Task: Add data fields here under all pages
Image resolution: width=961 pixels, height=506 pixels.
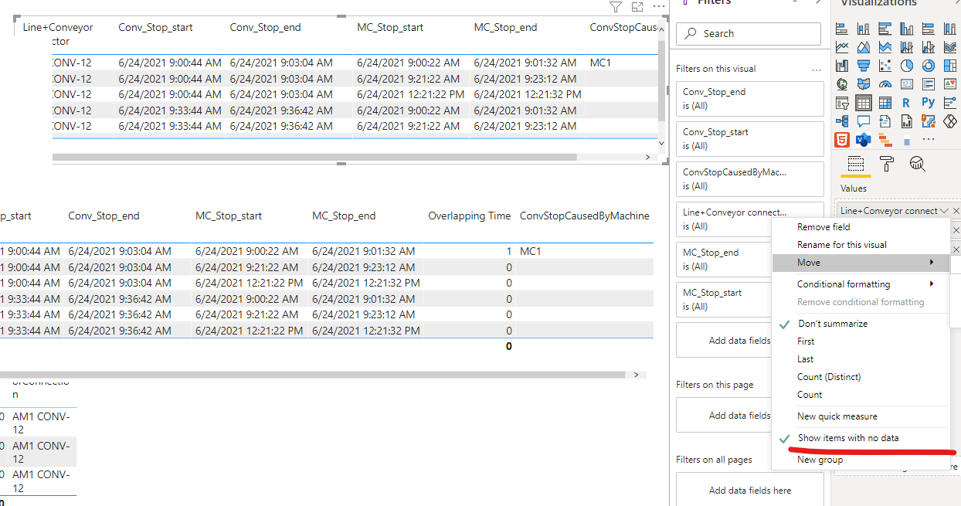Action: [x=749, y=490]
